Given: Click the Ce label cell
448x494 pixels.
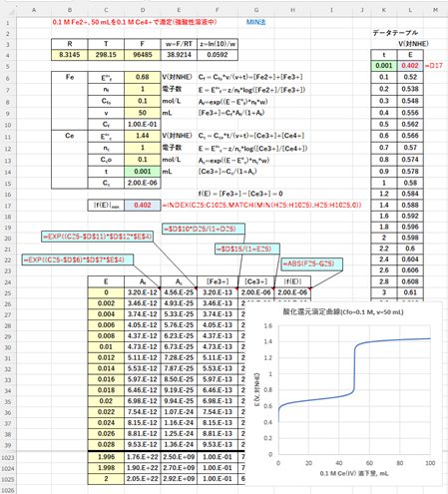Looking at the screenshot, I should (x=70, y=136).
